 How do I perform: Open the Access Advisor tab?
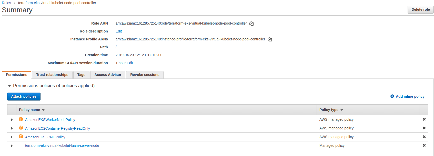pyautogui.click(x=108, y=75)
